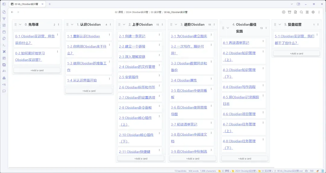Open the 2. 上手Obsidian list options menu

pyautogui.click(x=162, y=24)
